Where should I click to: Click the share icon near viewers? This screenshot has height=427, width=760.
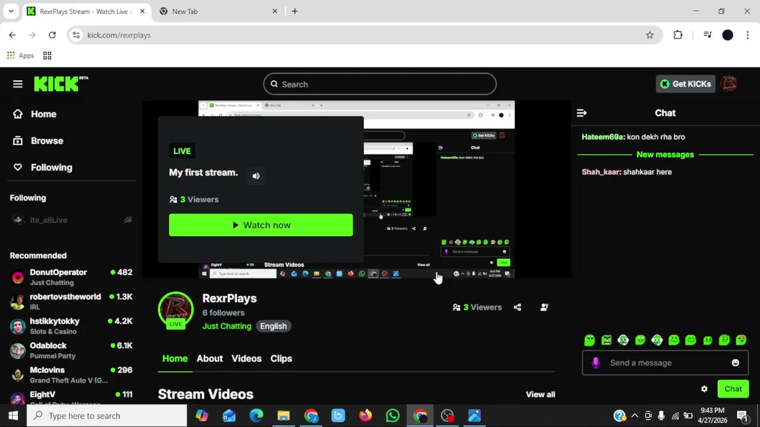point(517,307)
